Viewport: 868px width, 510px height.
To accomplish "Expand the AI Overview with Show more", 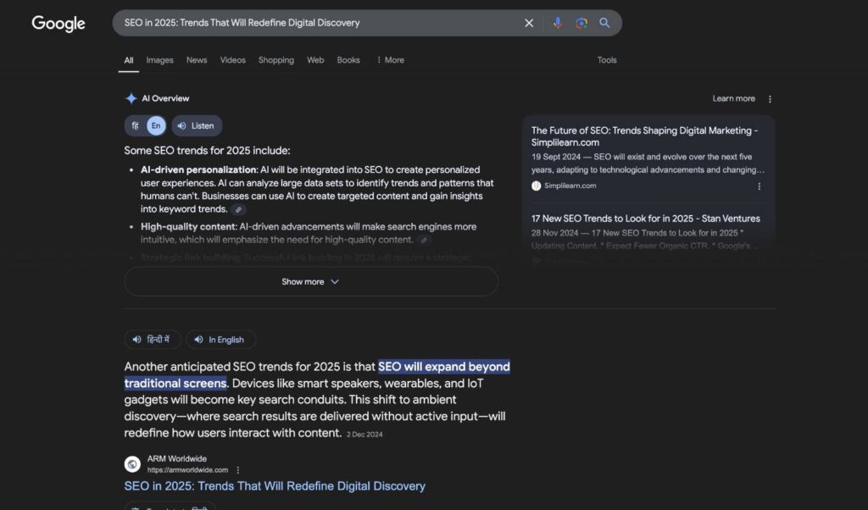I will coord(310,280).
